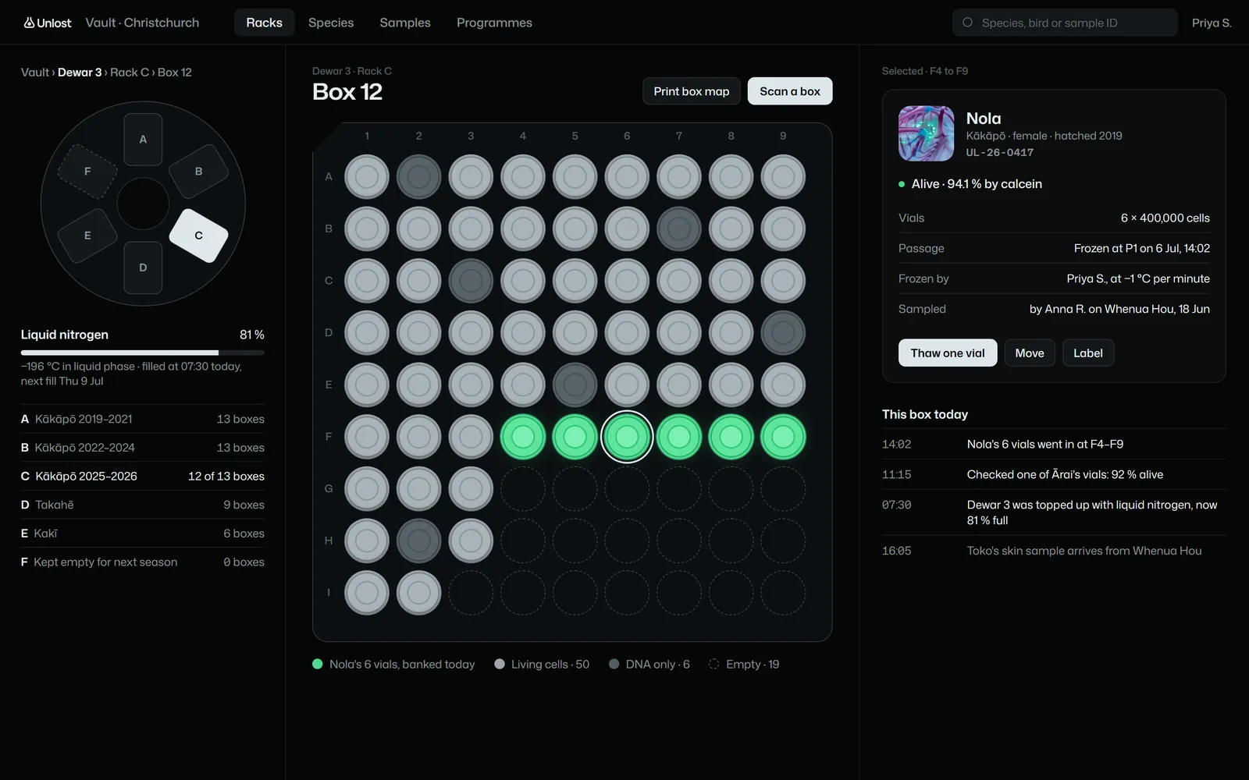
Task: Open Dewar 3 in the breadcrumb
Action: (80, 73)
